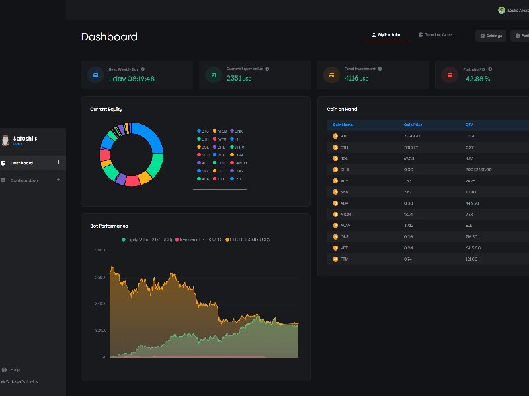529x396 pixels.
Task: Switch to the My Portfolio tab
Action: tap(385, 35)
